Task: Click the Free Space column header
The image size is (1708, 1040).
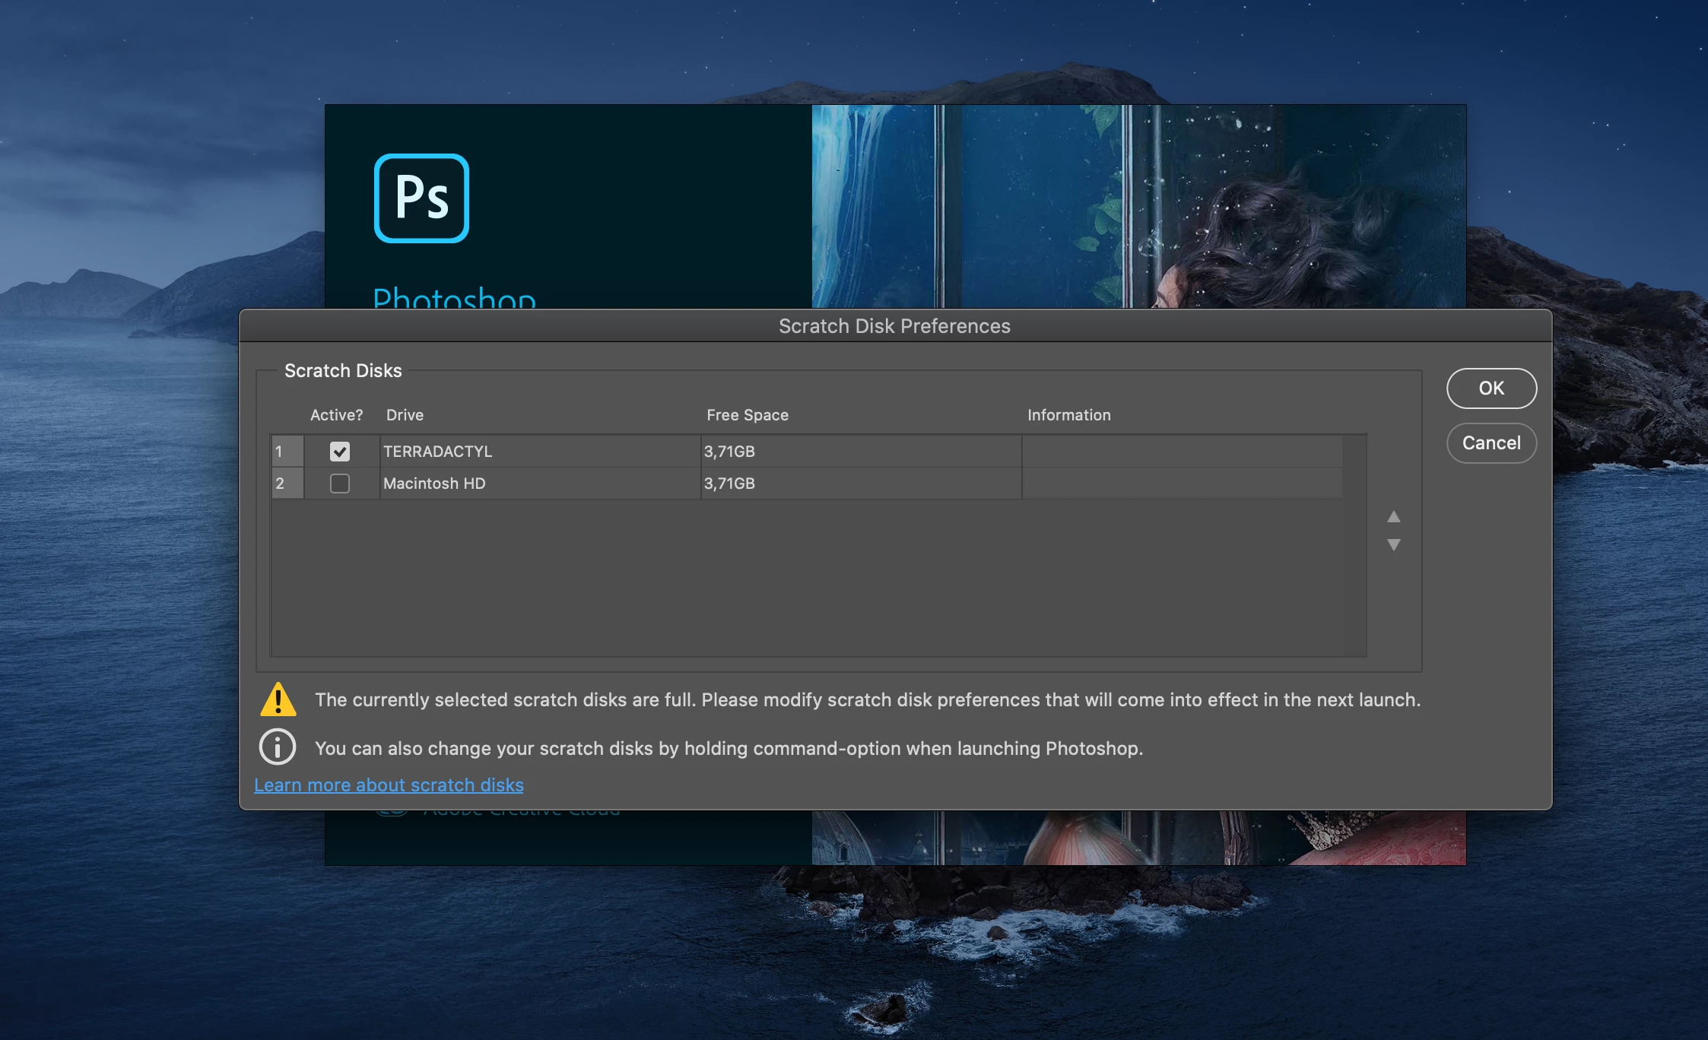Action: coord(747,415)
